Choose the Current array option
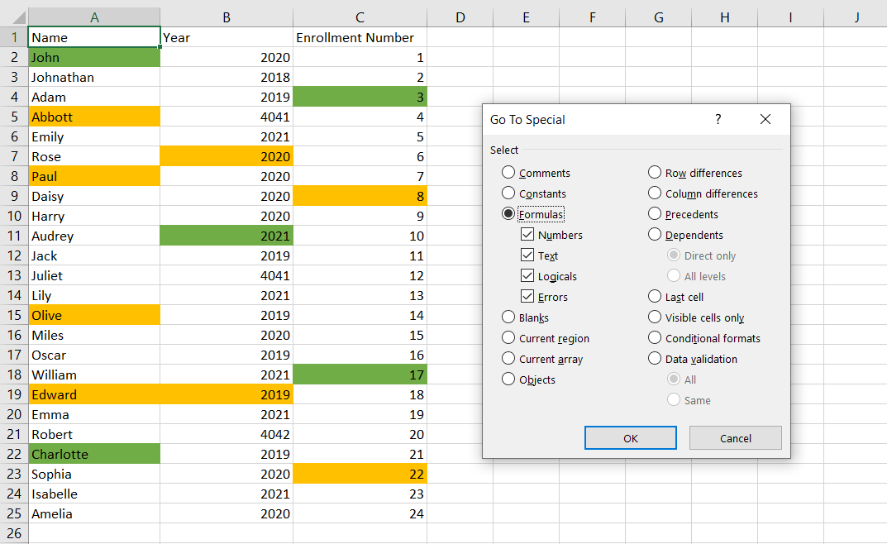This screenshot has width=887, height=544. 542,359
